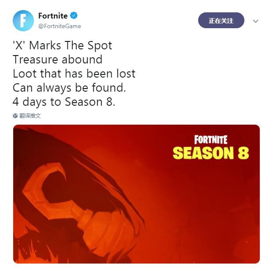The height and width of the screenshot is (271, 273).
Task: Click the yellow SEASON 8 title text
Action: click(211, 152)
